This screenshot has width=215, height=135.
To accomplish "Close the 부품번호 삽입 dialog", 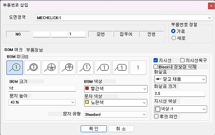I will tap(211, 6).
